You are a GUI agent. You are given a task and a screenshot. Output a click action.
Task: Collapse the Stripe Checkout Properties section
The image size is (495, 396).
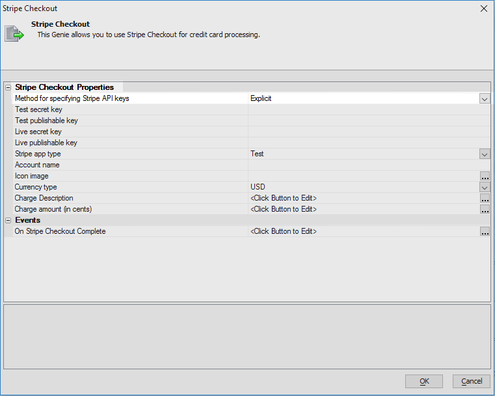(8, 87)
